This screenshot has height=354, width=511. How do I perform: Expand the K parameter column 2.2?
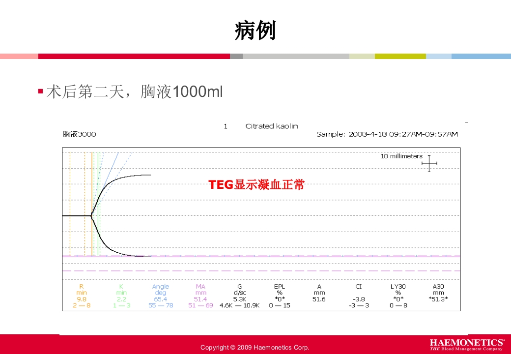pos(121,298)
